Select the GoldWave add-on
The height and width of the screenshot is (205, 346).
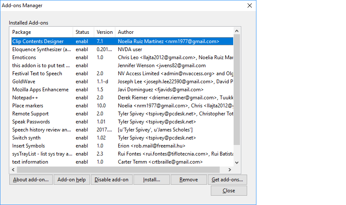(x=24, y=82)
